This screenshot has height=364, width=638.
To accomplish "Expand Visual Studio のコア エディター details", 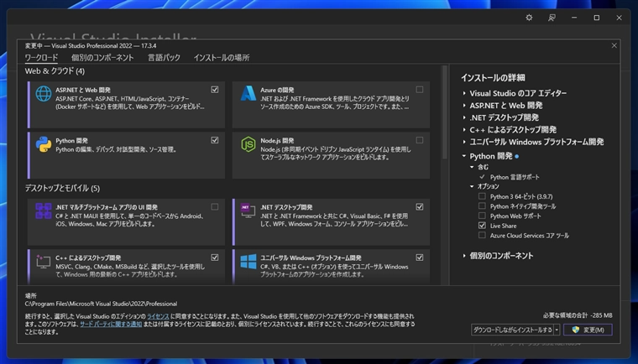I will [x=464, y=93].
